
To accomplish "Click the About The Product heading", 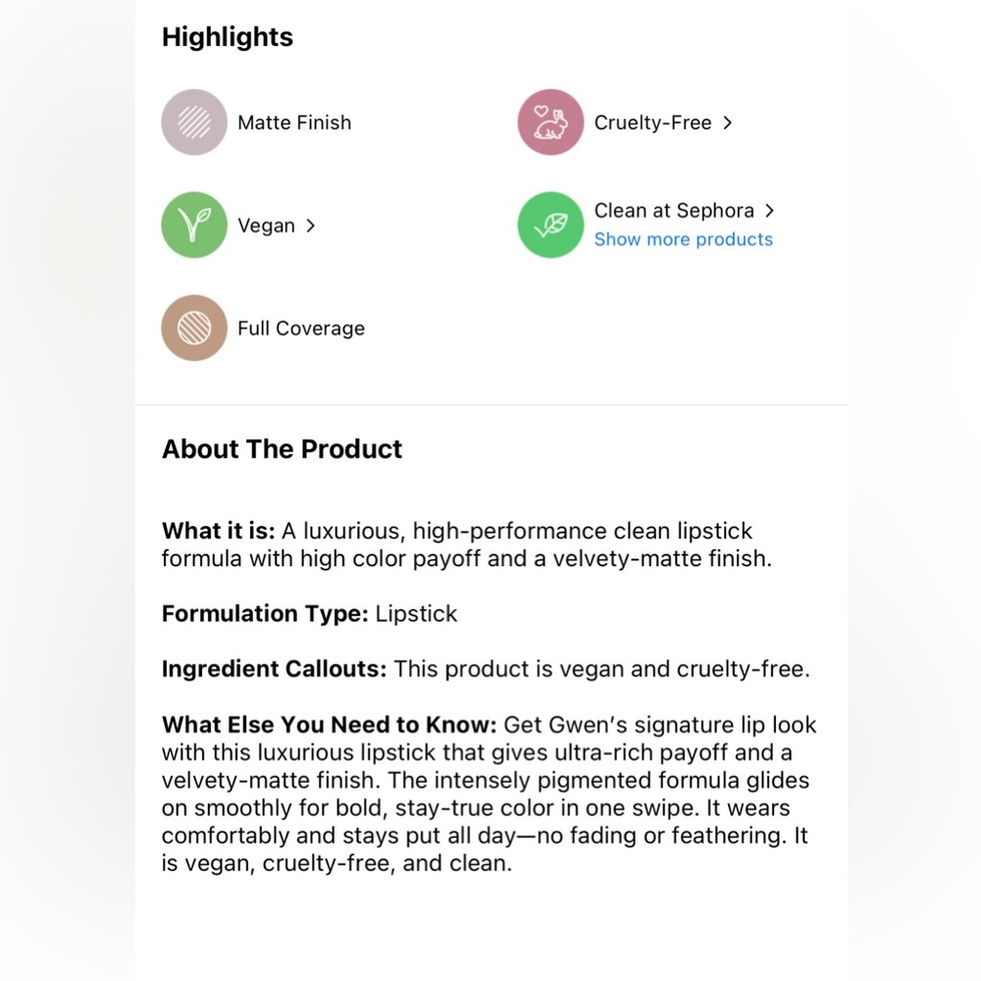I will (282, 449).
